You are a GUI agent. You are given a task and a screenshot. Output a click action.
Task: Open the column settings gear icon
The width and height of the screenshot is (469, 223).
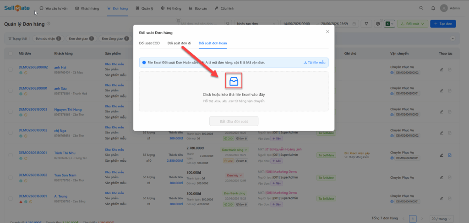click(378, 24)
